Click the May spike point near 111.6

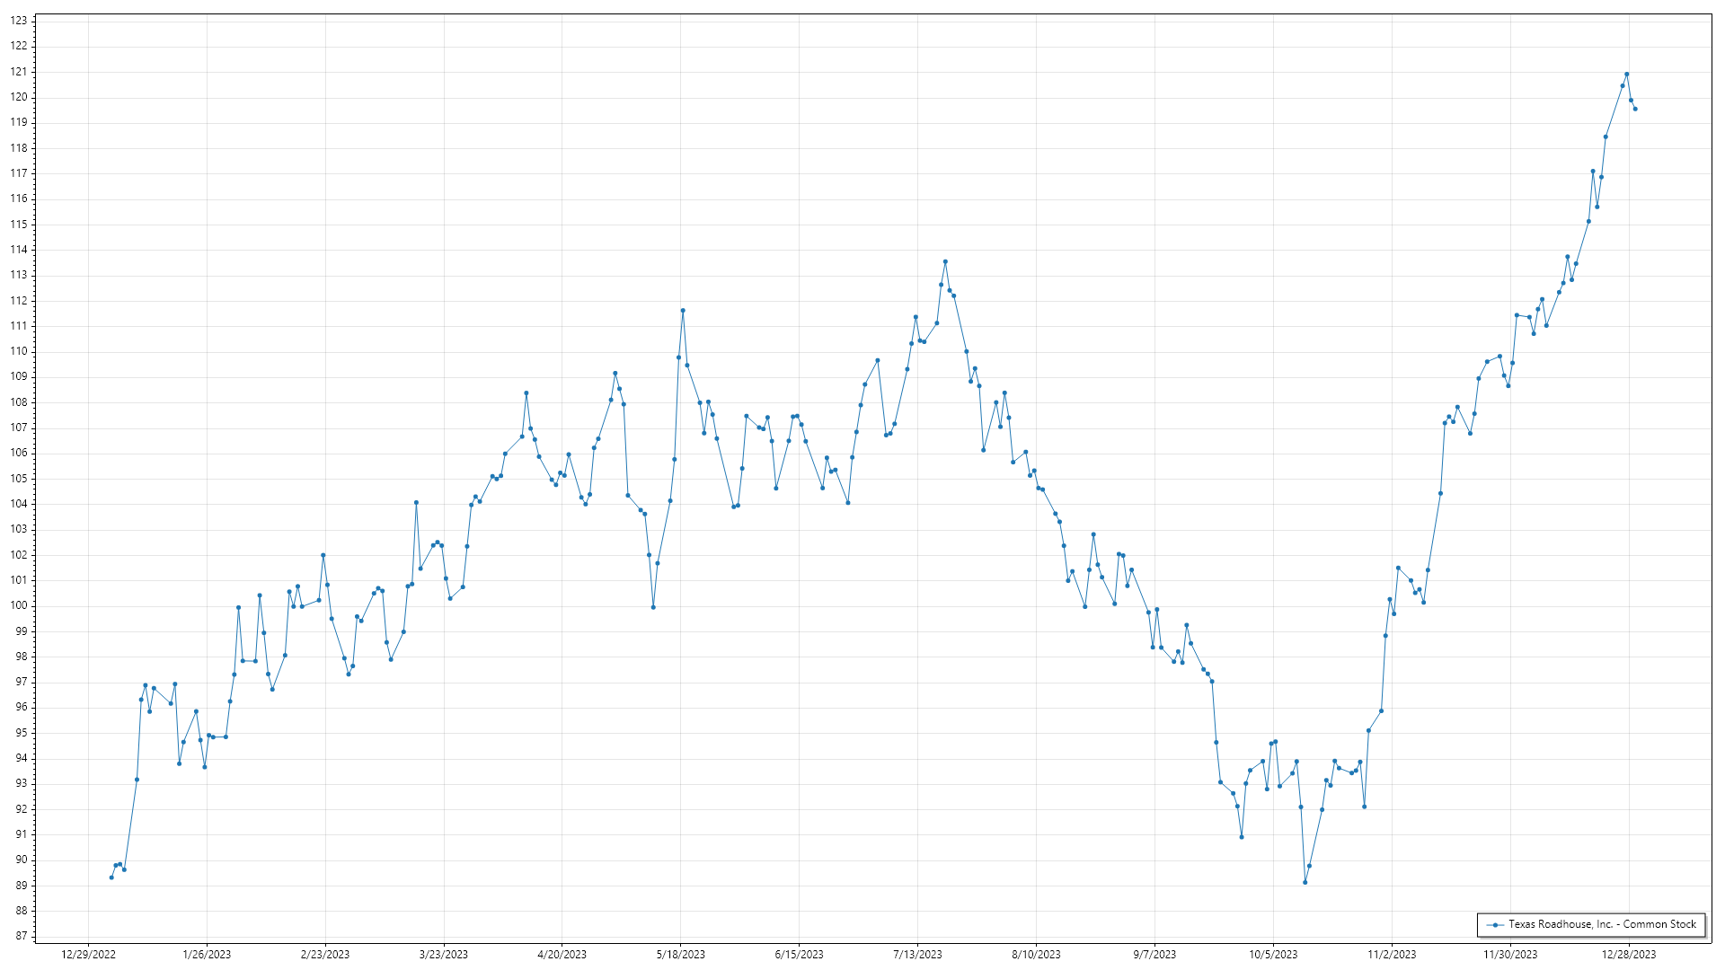683,311
